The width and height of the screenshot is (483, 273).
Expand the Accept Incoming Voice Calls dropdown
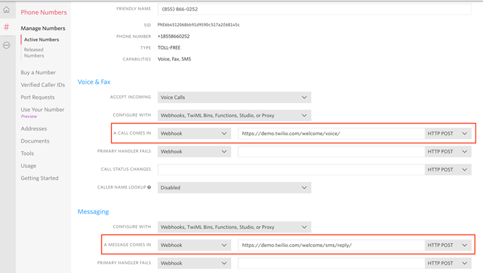click(x=234, y=97)
